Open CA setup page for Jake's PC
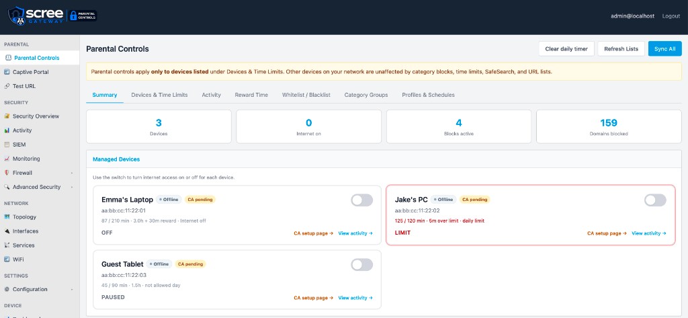Image resolution: width=688 pixels, height=318 pixels. tap(607, 233)
